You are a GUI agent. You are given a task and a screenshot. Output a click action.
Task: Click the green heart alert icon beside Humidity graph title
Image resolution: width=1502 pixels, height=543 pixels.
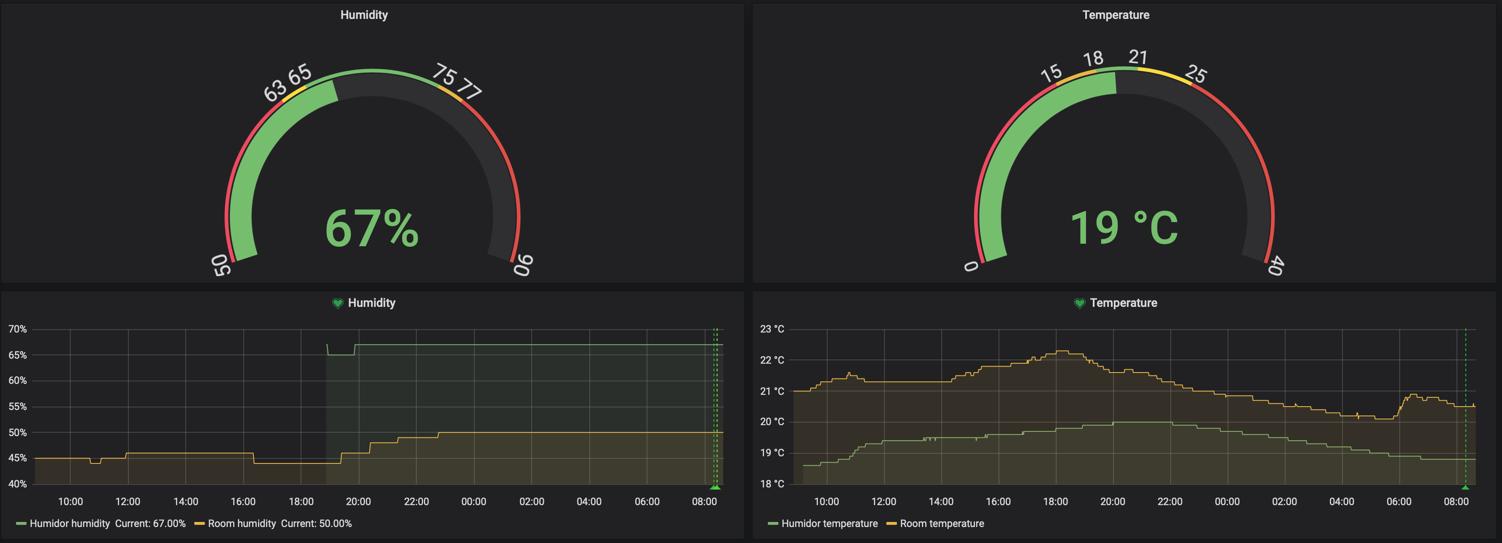(337, 303)
